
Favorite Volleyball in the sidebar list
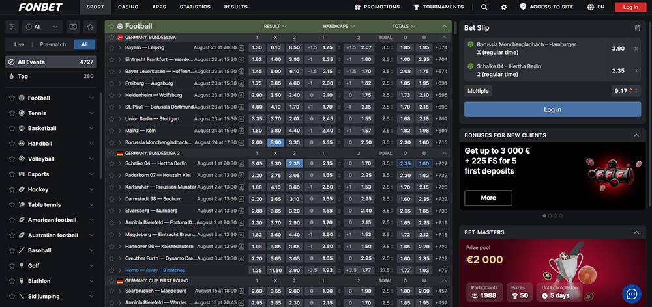12,159
